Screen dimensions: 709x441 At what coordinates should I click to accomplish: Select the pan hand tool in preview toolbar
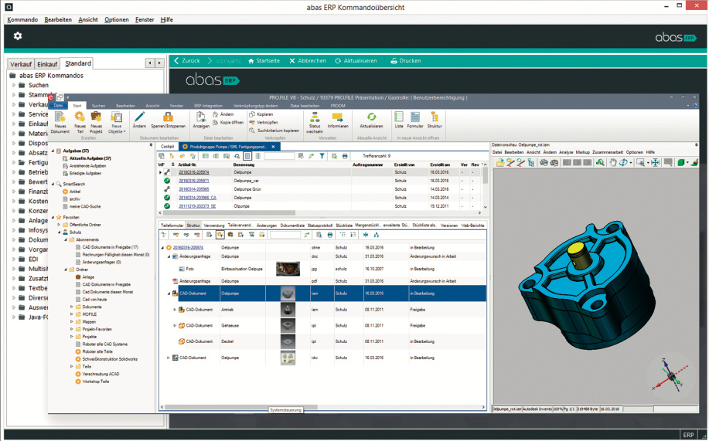[613, 163]
